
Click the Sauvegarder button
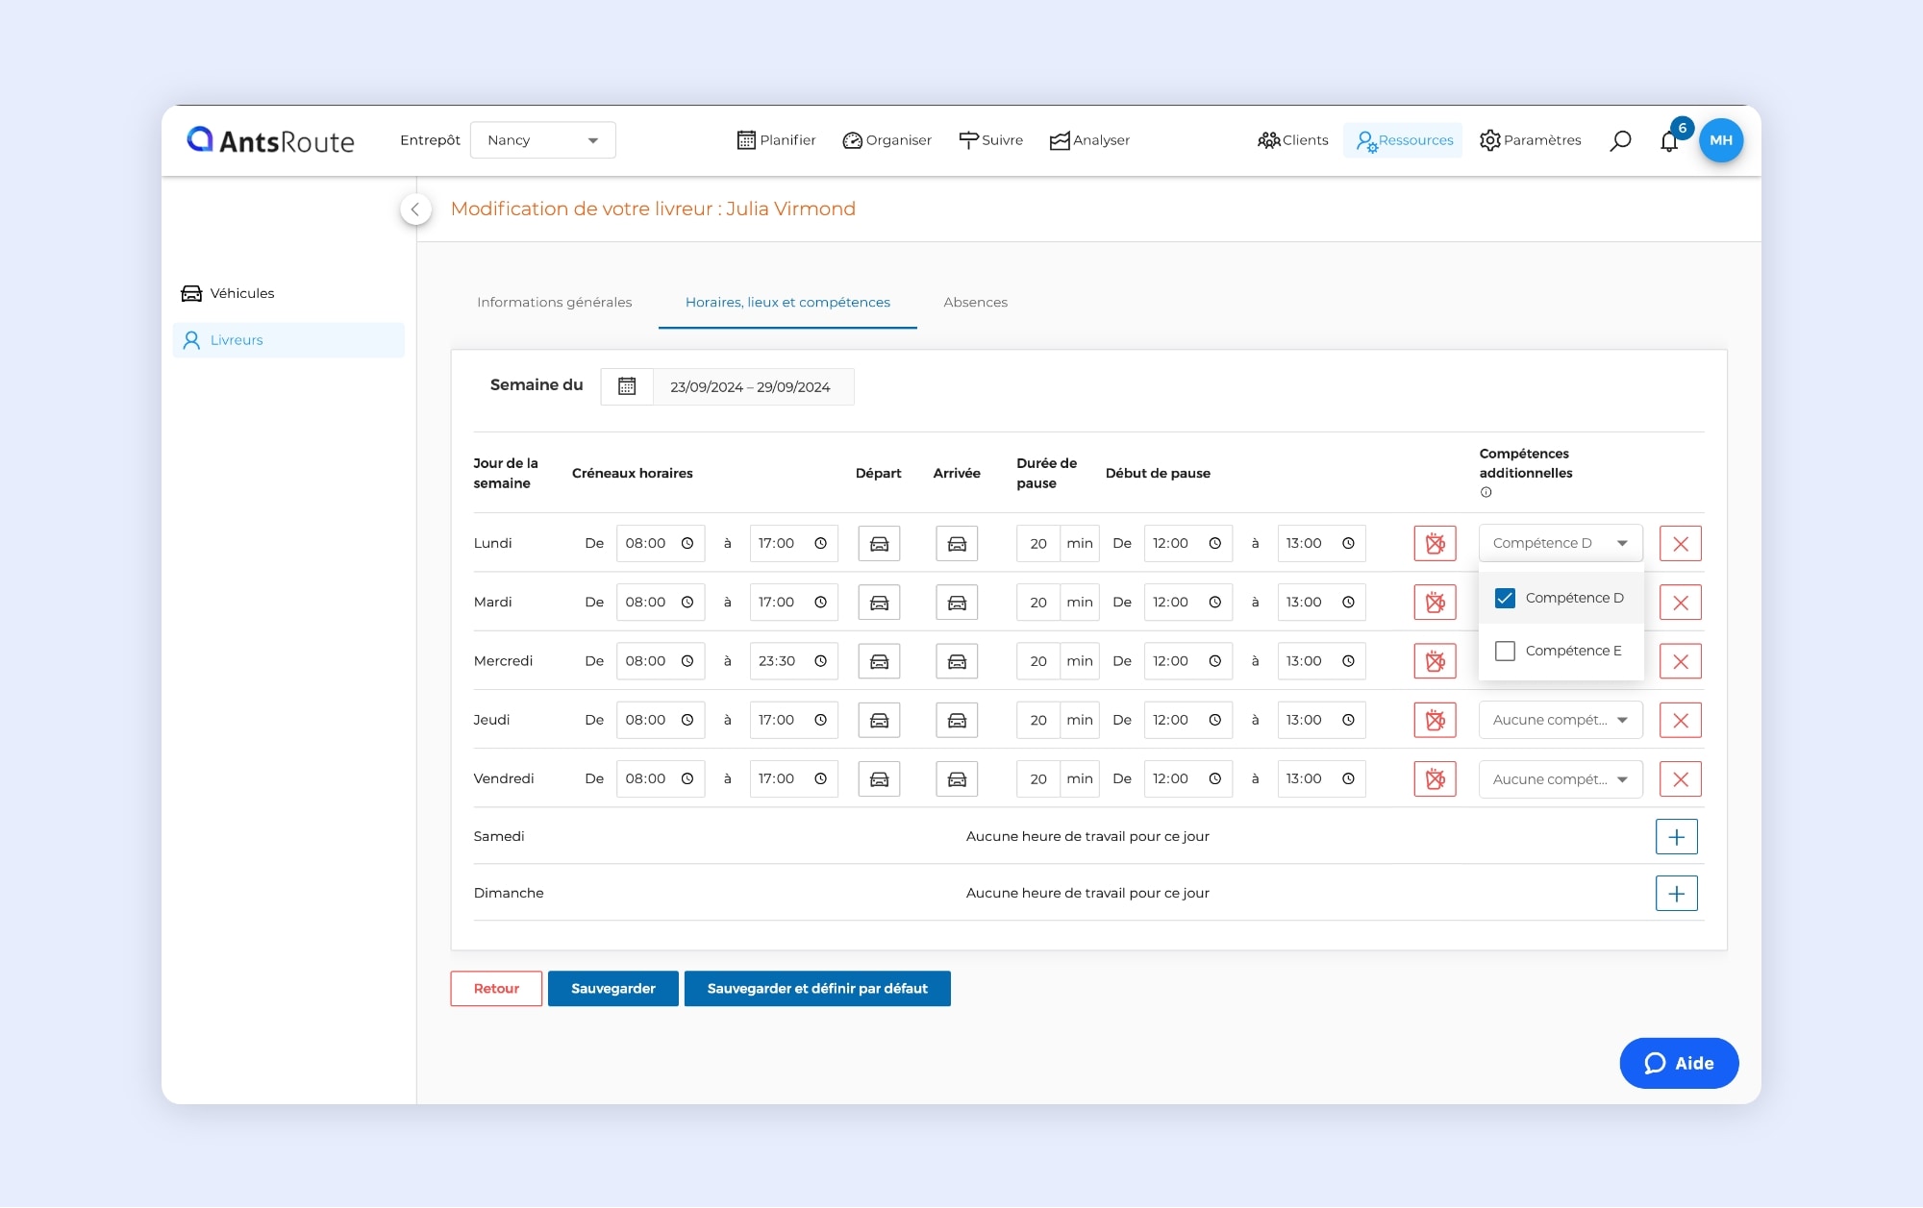pyautogui.click(x=612, y=988)
